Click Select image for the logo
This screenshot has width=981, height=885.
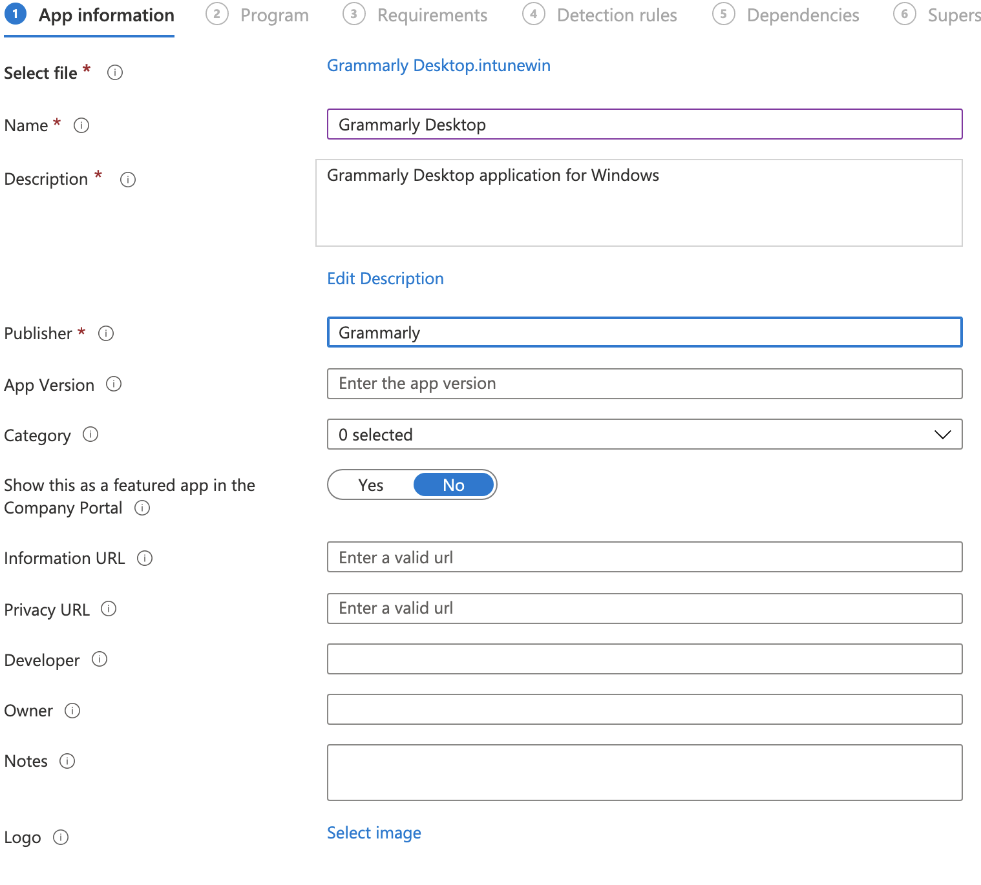(x=374, y=833)
